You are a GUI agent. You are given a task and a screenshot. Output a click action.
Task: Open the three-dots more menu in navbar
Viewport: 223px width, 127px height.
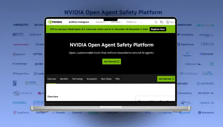point(141,22)
